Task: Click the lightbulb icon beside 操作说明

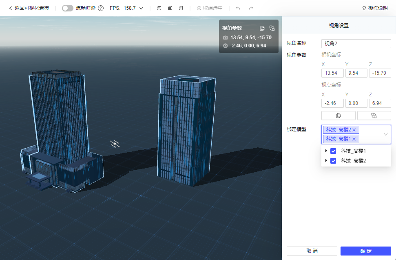Action: 364,8
